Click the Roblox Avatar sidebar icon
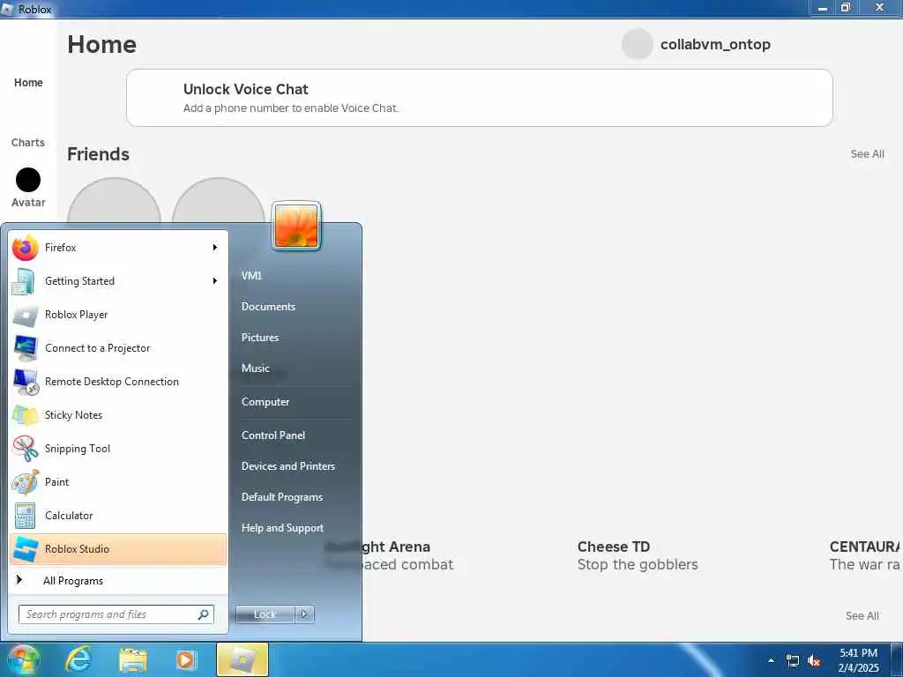This screenshot has width=903, height=677. point(27,180)
